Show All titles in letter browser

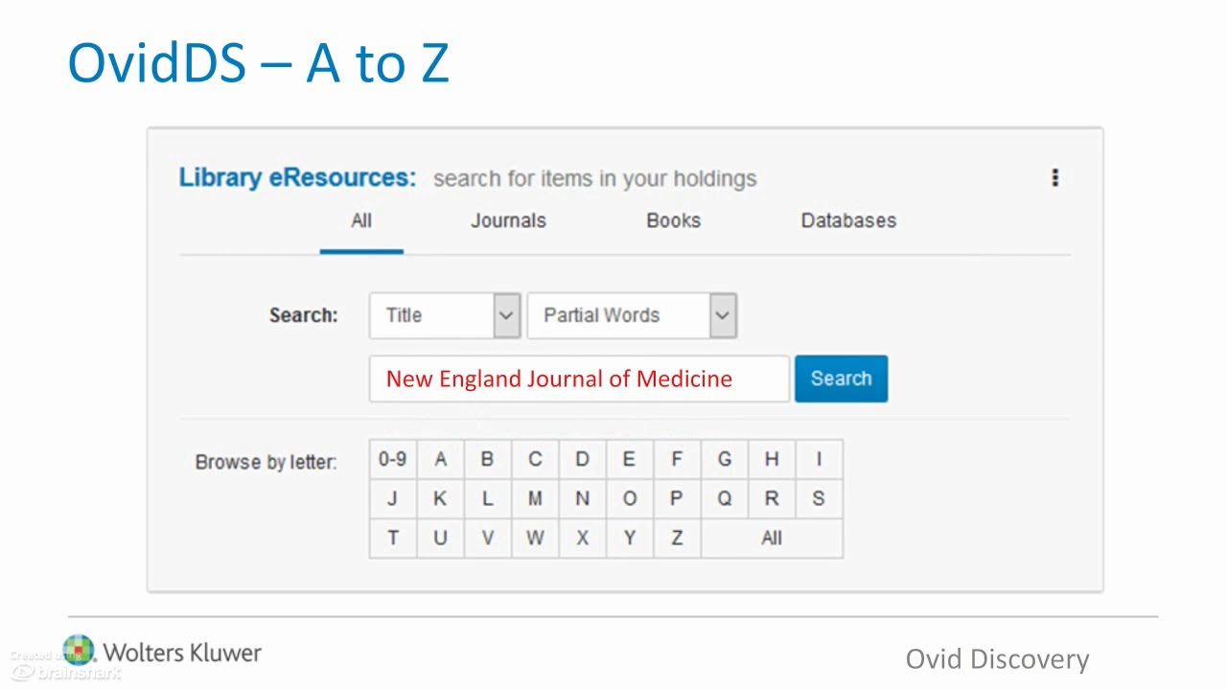772,538
